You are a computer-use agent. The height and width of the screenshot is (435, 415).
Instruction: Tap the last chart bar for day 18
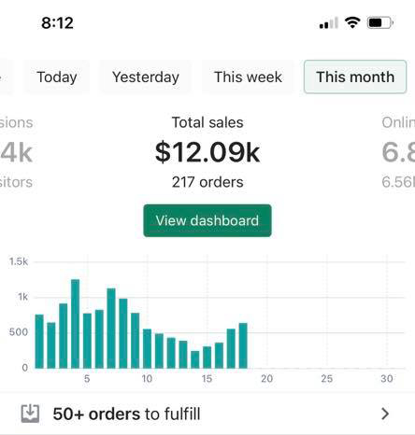tap(243, 345)
